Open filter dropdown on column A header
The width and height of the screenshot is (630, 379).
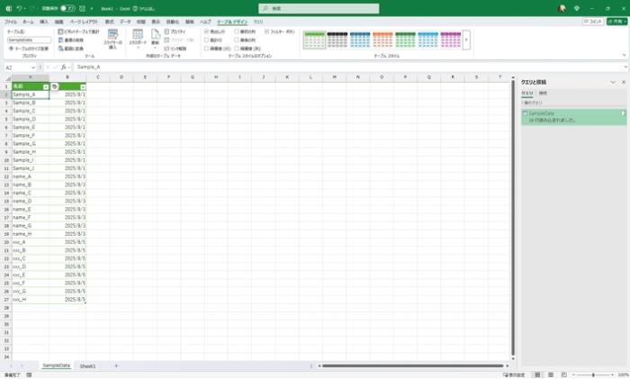45,86
